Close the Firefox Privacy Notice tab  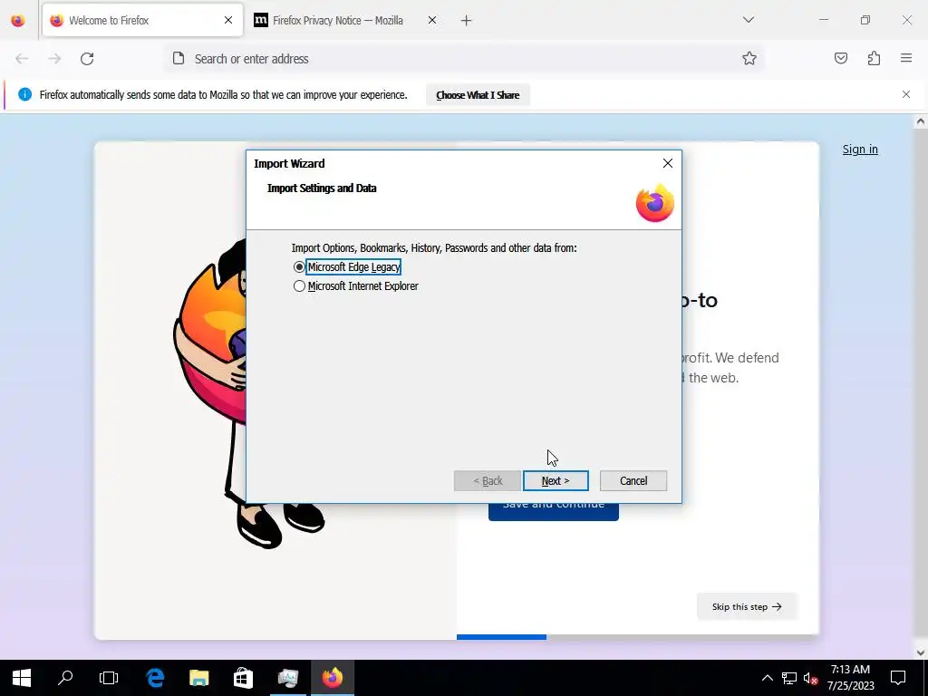tap(432, 20)
